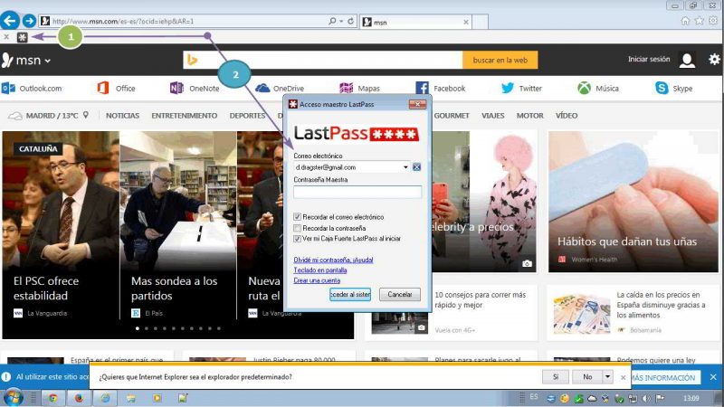
Task: Open the NOTICIAS section
Action: click(x=122, y=116)
